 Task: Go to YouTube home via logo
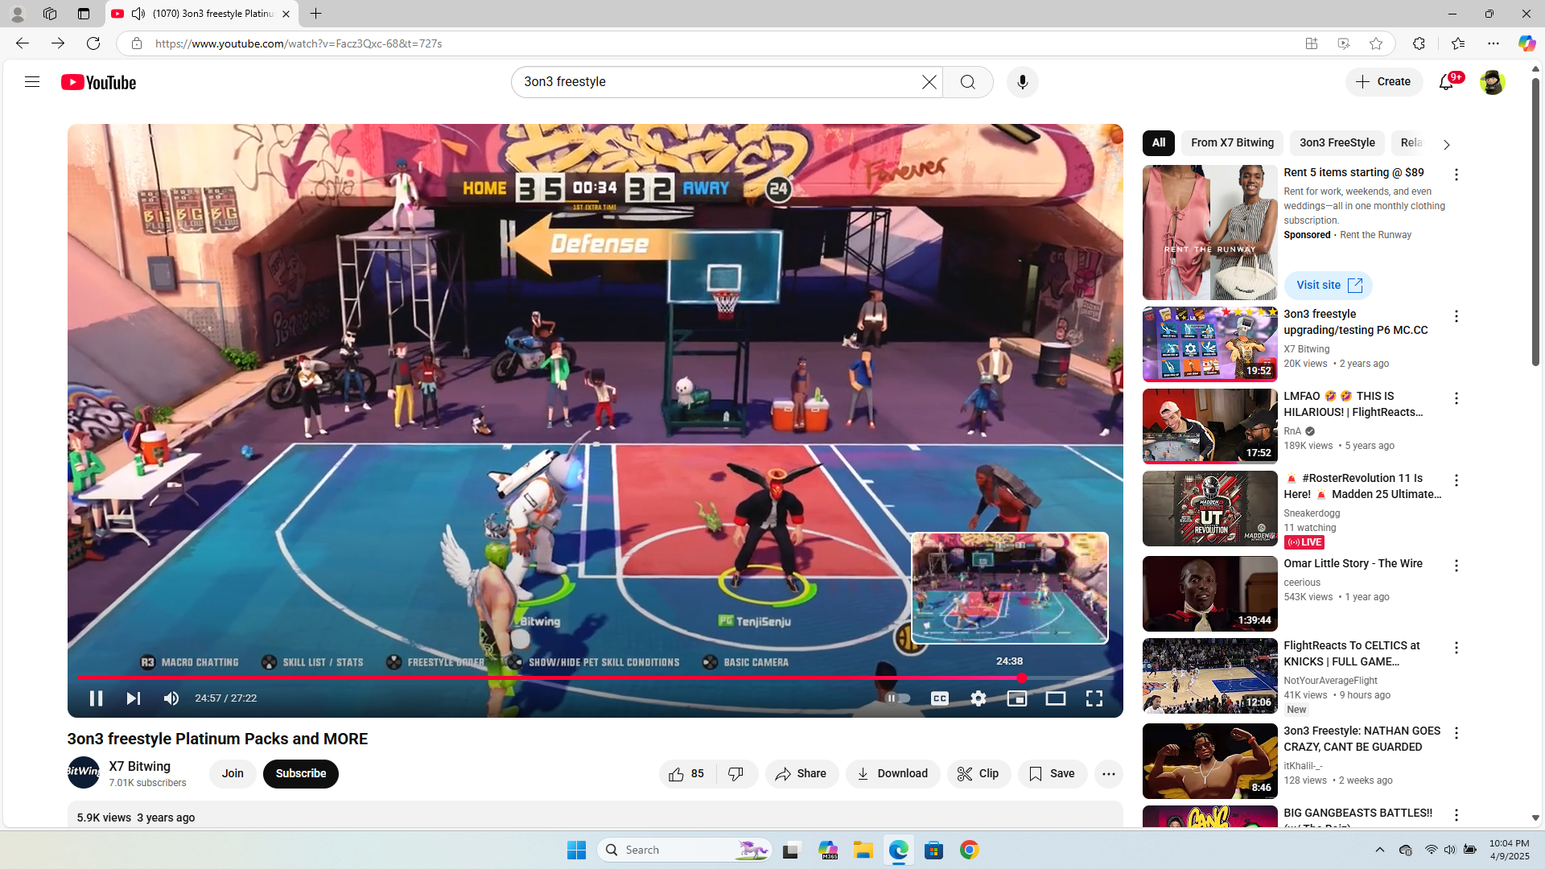point(98,82)
